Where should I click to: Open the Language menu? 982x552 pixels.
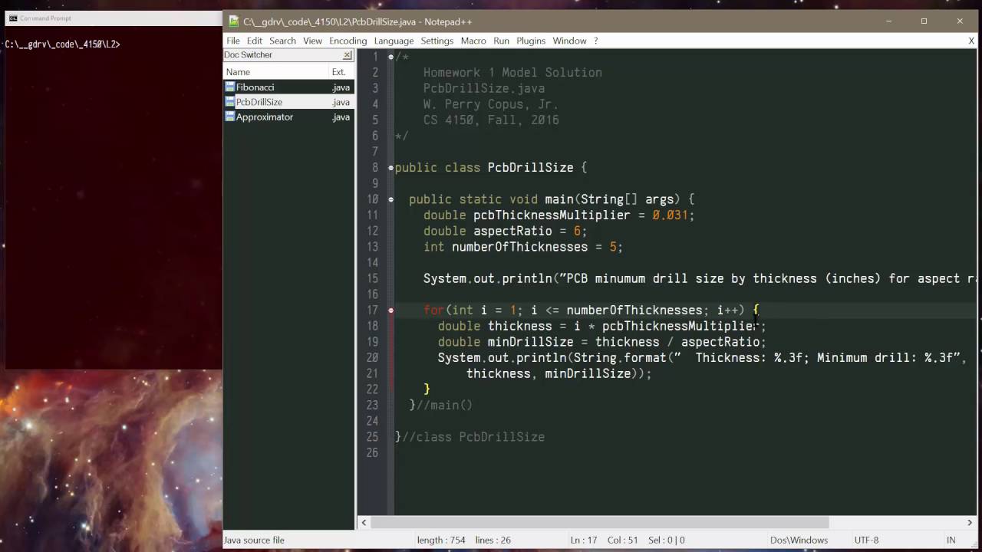point(393,41)
